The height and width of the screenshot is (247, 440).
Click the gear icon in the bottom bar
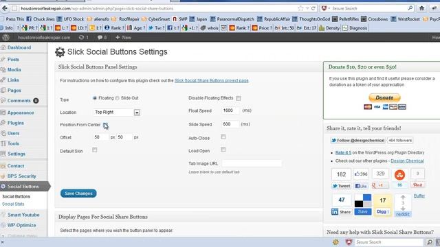tap(335, 242)
